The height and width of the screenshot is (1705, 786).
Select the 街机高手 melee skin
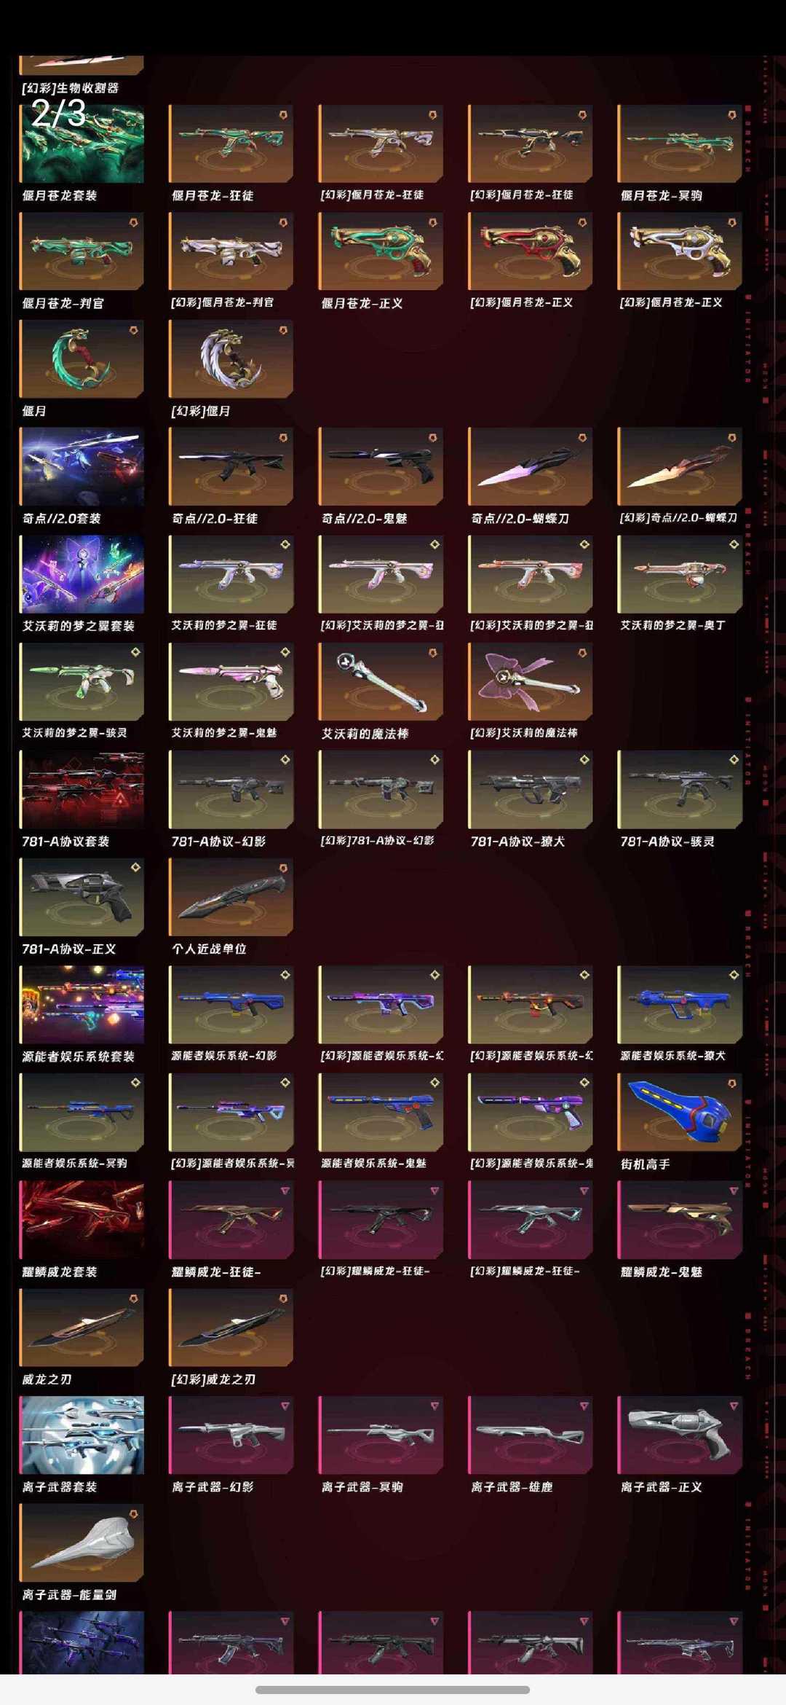coord(680,1113)
